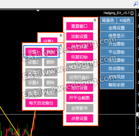Click the 加载设置 load settings button
The height and width of the screenshot is (136, 139).
pyautogui.click(x=80, y=37)
